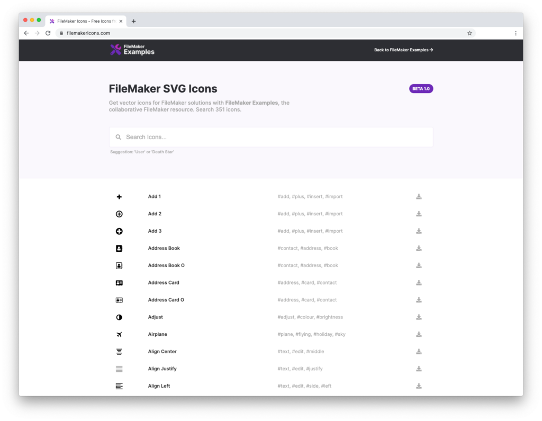
Task: Bookmark this page with the star
Action: (x=469, y=33)
